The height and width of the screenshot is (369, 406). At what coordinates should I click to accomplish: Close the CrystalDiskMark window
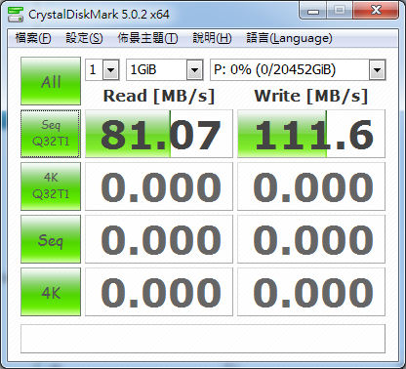click(376, 11)
